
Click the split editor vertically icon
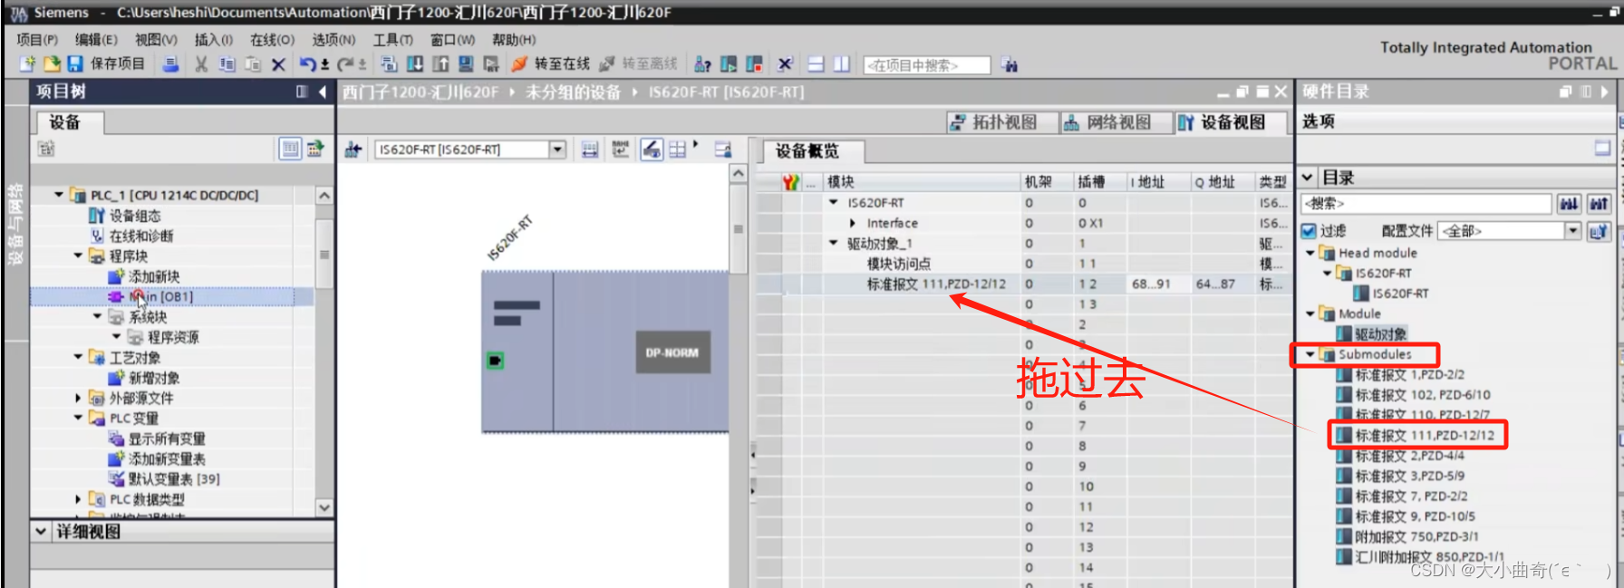(842, 63)
